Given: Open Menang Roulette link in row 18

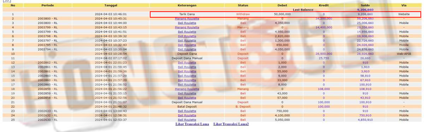Looking at the screenshot, I should tap(187, 89).
